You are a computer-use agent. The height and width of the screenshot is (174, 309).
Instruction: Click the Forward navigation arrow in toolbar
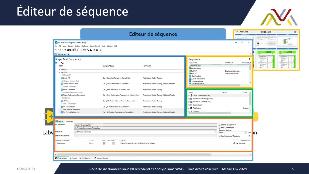[60, 50]
